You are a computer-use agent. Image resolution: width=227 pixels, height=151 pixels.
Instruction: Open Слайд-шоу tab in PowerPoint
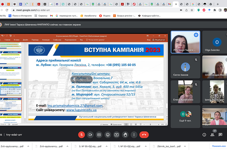pos(57,40)
